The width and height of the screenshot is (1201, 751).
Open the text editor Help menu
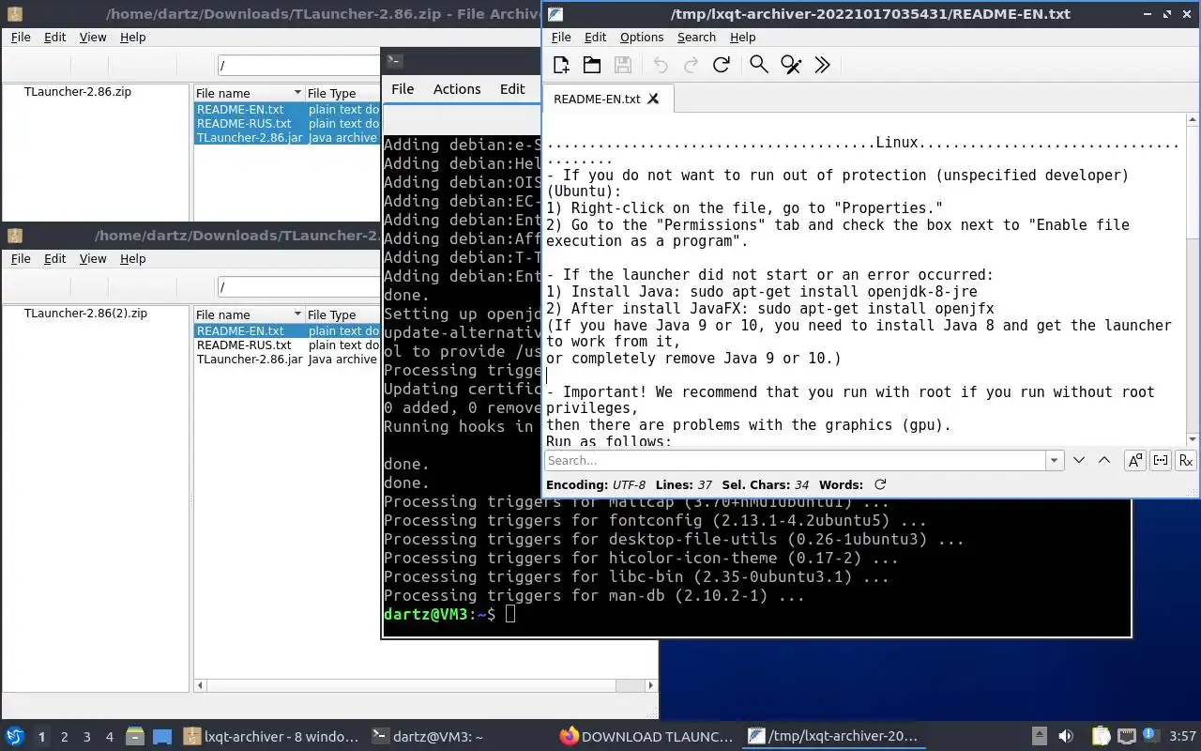pos(742,38)
